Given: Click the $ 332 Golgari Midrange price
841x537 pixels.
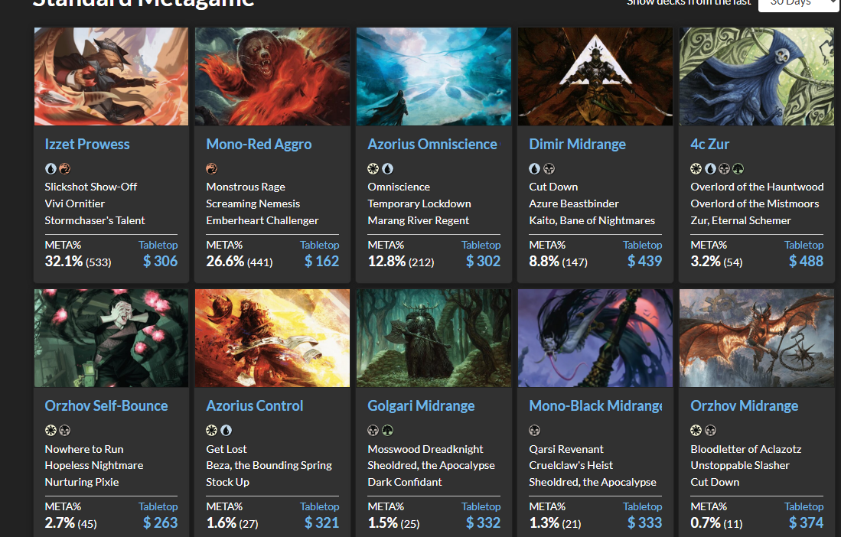Looking at the screenshot, I should point(484,522).
